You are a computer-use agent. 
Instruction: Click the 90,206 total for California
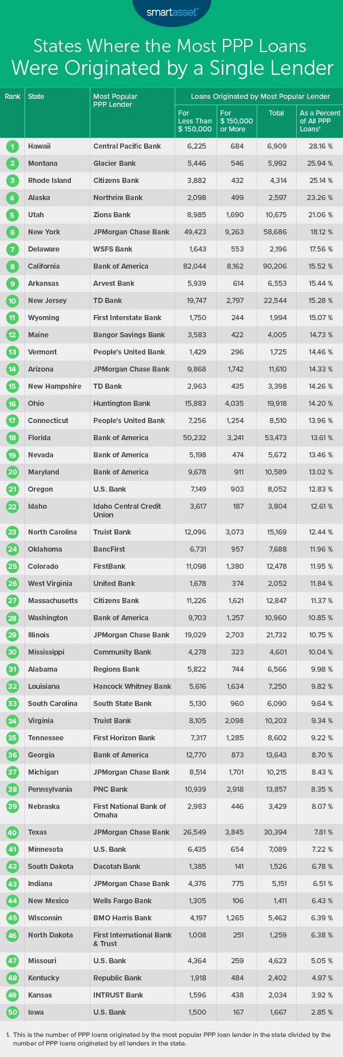(275, 266)
